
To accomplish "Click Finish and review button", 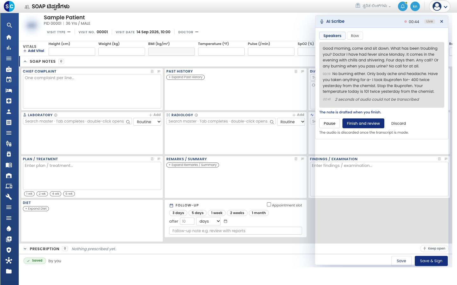I will pyautogui.click(x=363, y=123).
